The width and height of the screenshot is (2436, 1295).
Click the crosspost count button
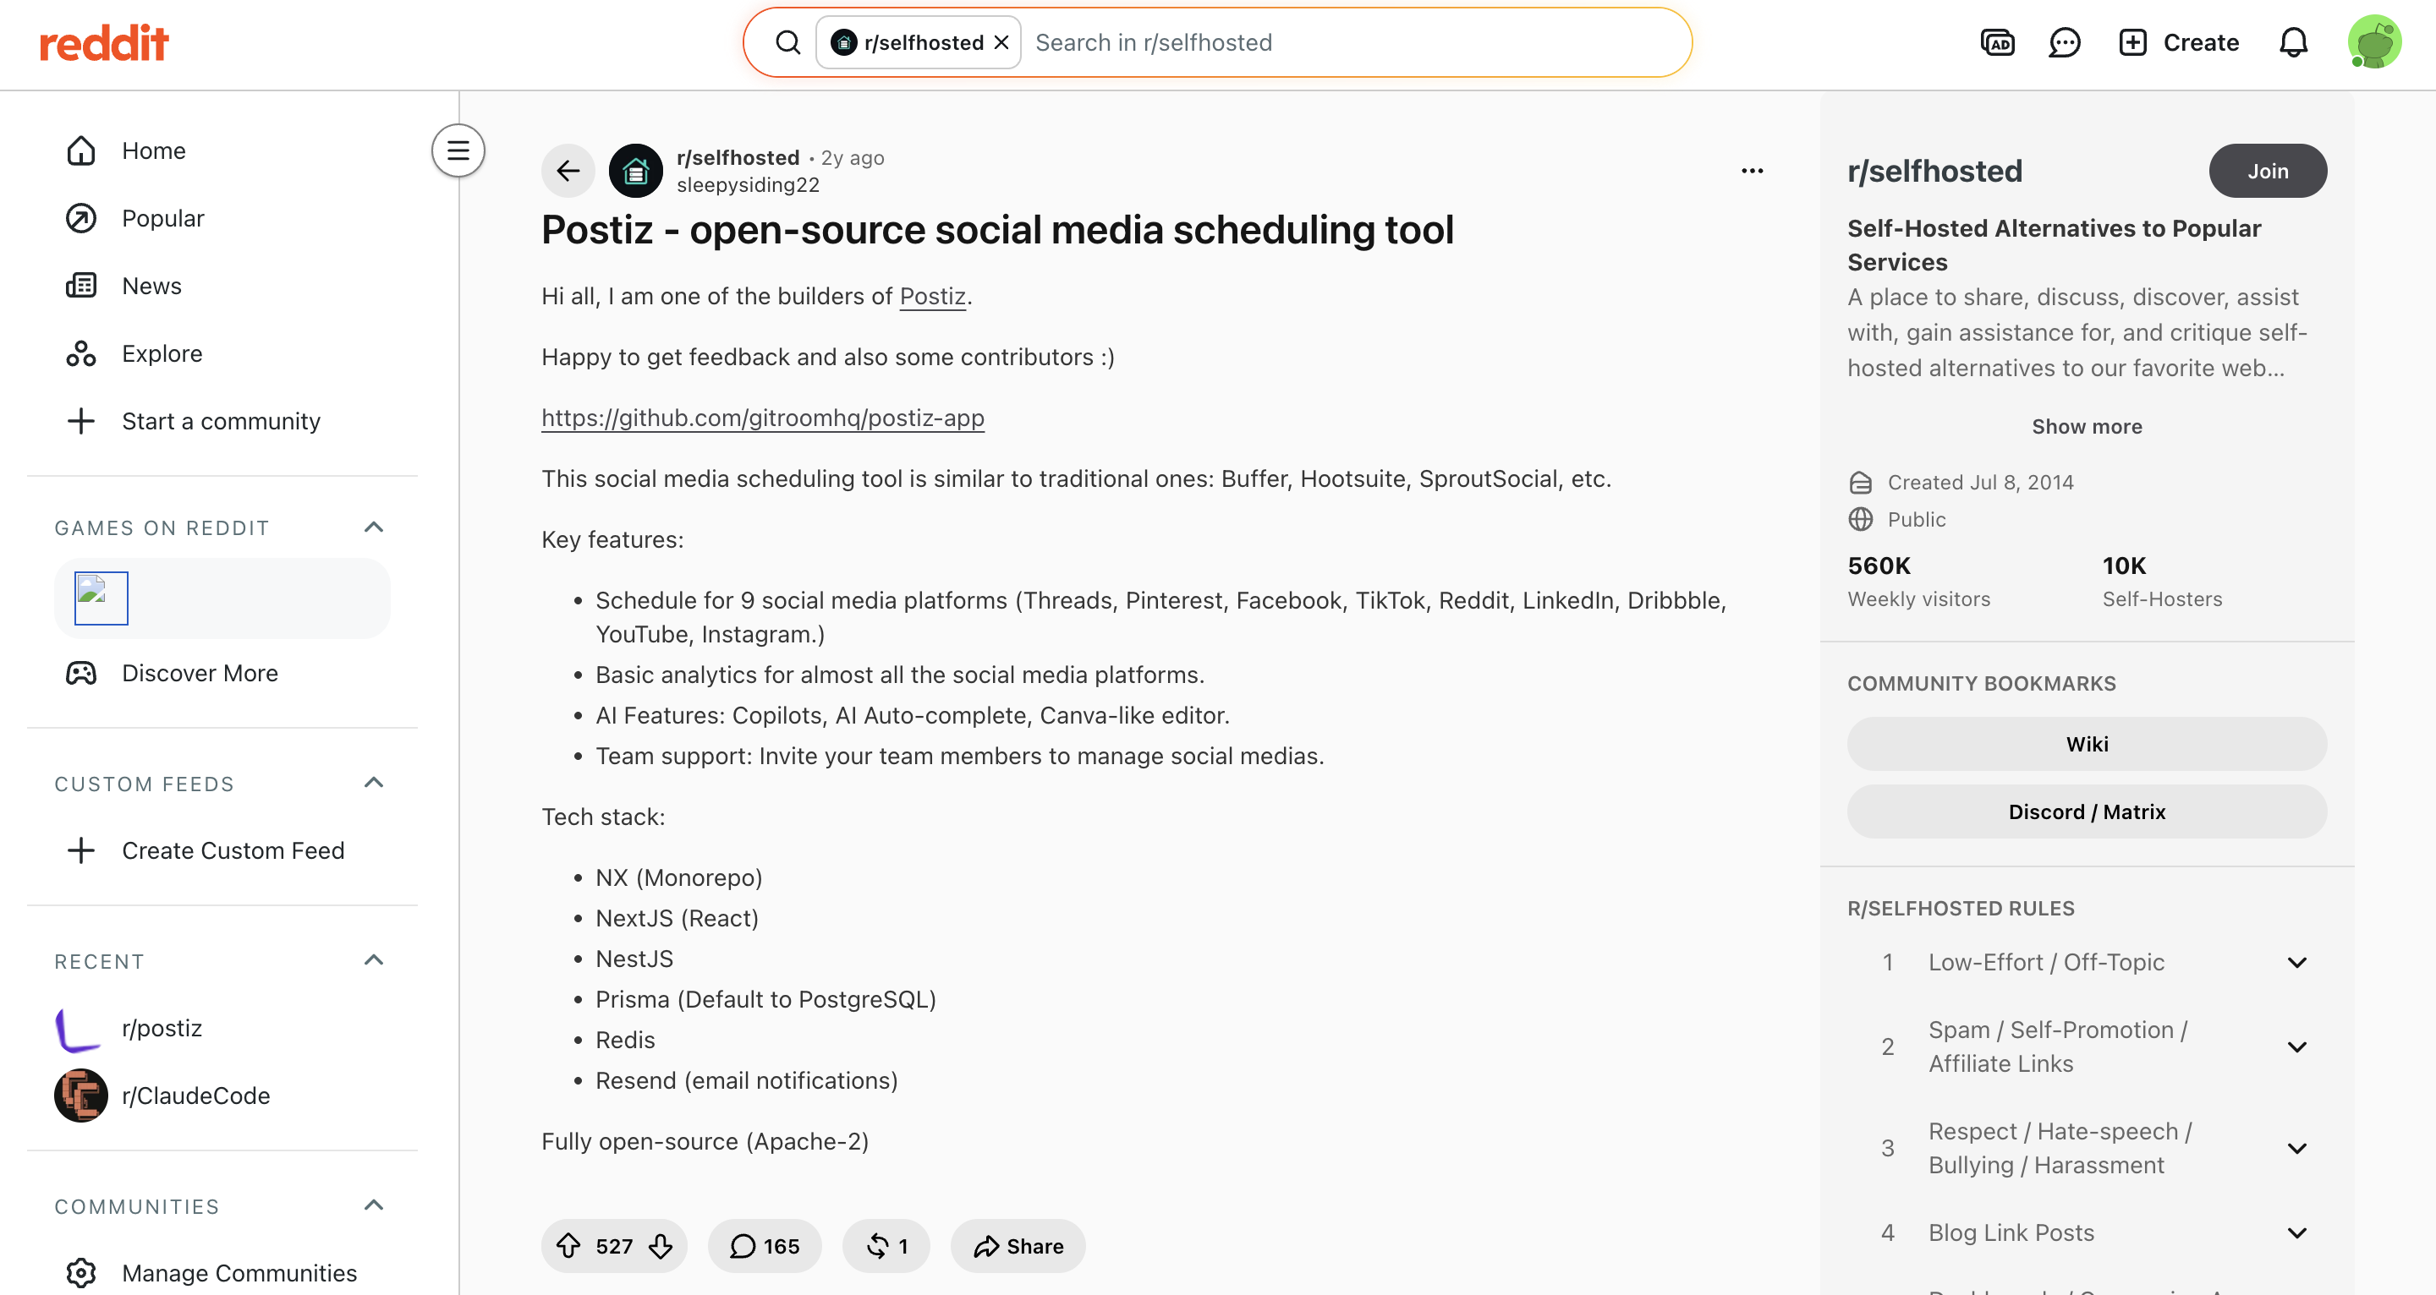pyautogui.click(x=886, y=1246)
